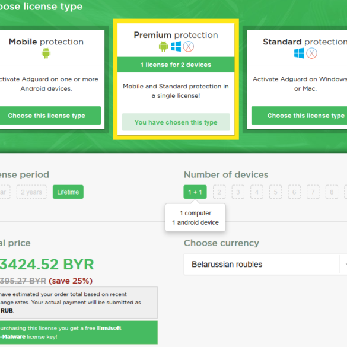Click the 'Mobile protection' card title

(46, 42)
